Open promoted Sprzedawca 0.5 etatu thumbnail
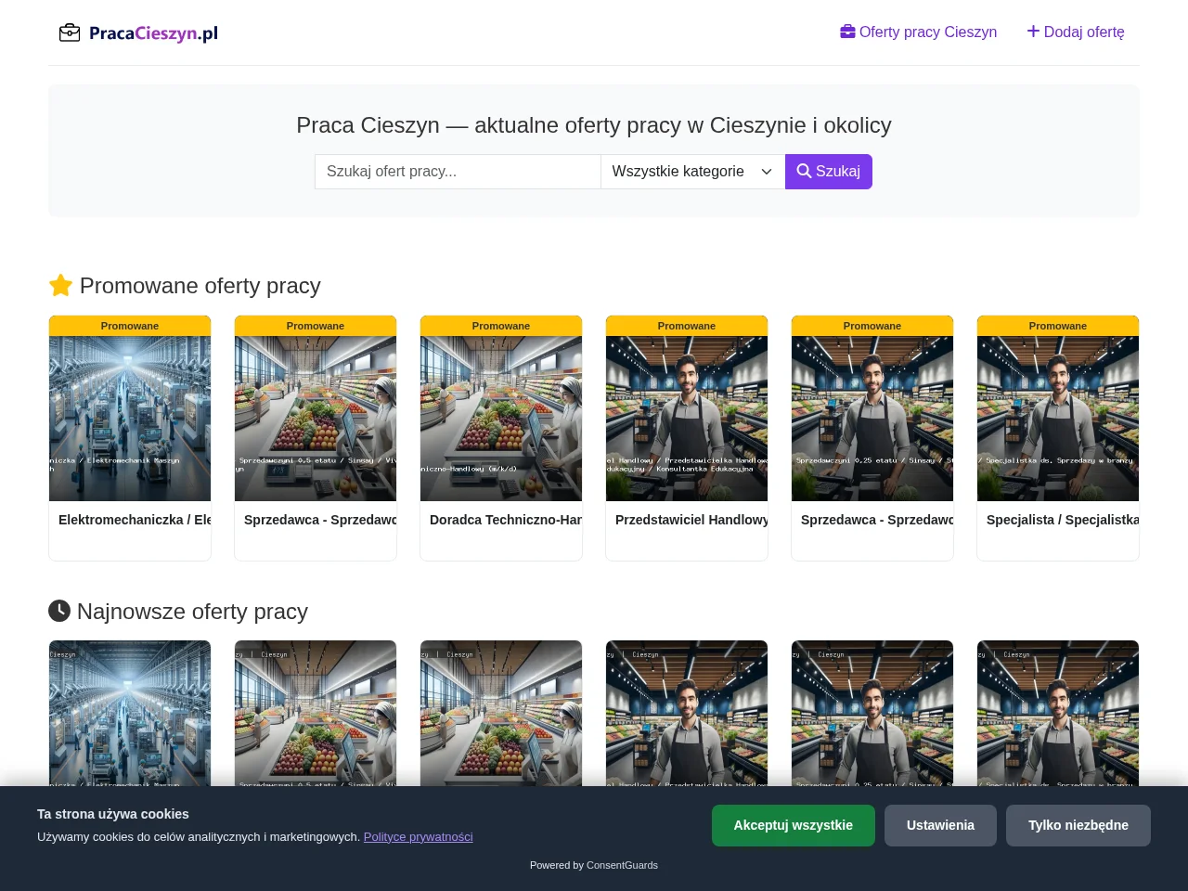The image size is (1188, 891). click(316, 419)
